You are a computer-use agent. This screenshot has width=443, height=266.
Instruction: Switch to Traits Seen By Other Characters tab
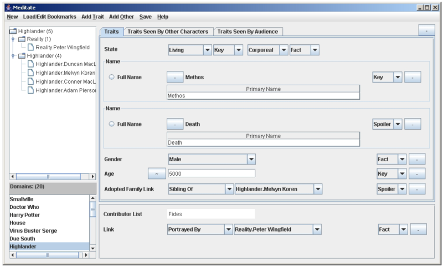click(168, 32)
